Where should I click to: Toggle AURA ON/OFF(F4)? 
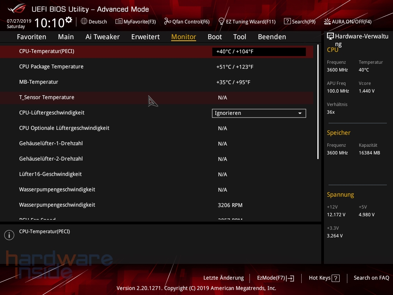point(352,22)
